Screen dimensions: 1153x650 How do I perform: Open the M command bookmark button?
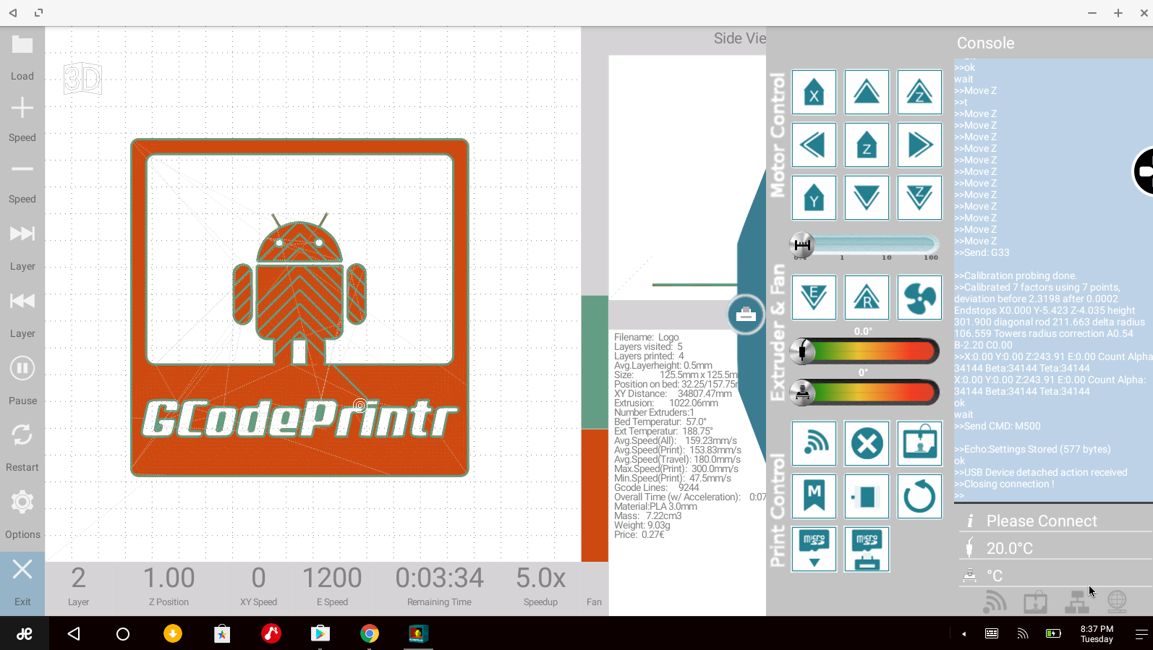(814, 496)
